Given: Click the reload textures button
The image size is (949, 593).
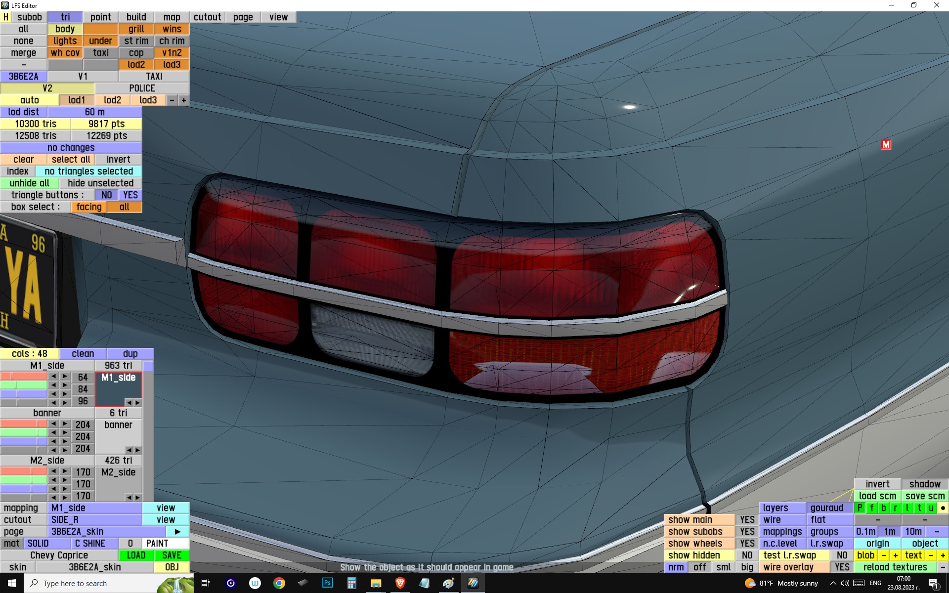Looking at the screenshot, I should pyautogui.click(x=895, y=567).
